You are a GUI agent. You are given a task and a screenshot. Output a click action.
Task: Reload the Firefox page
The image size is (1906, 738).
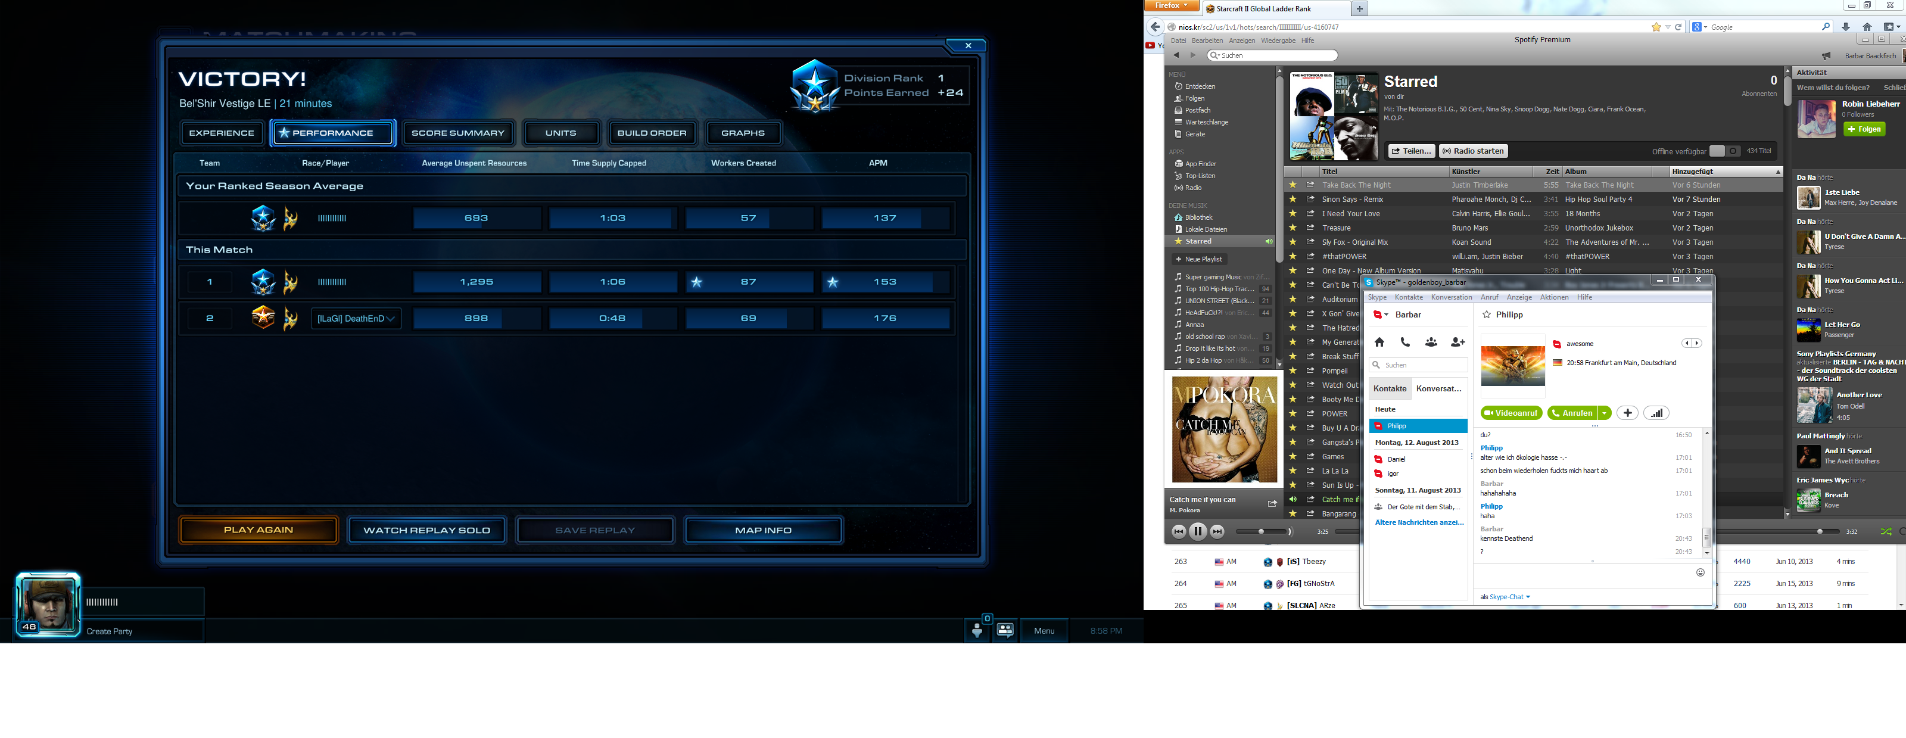[1679, 27]
